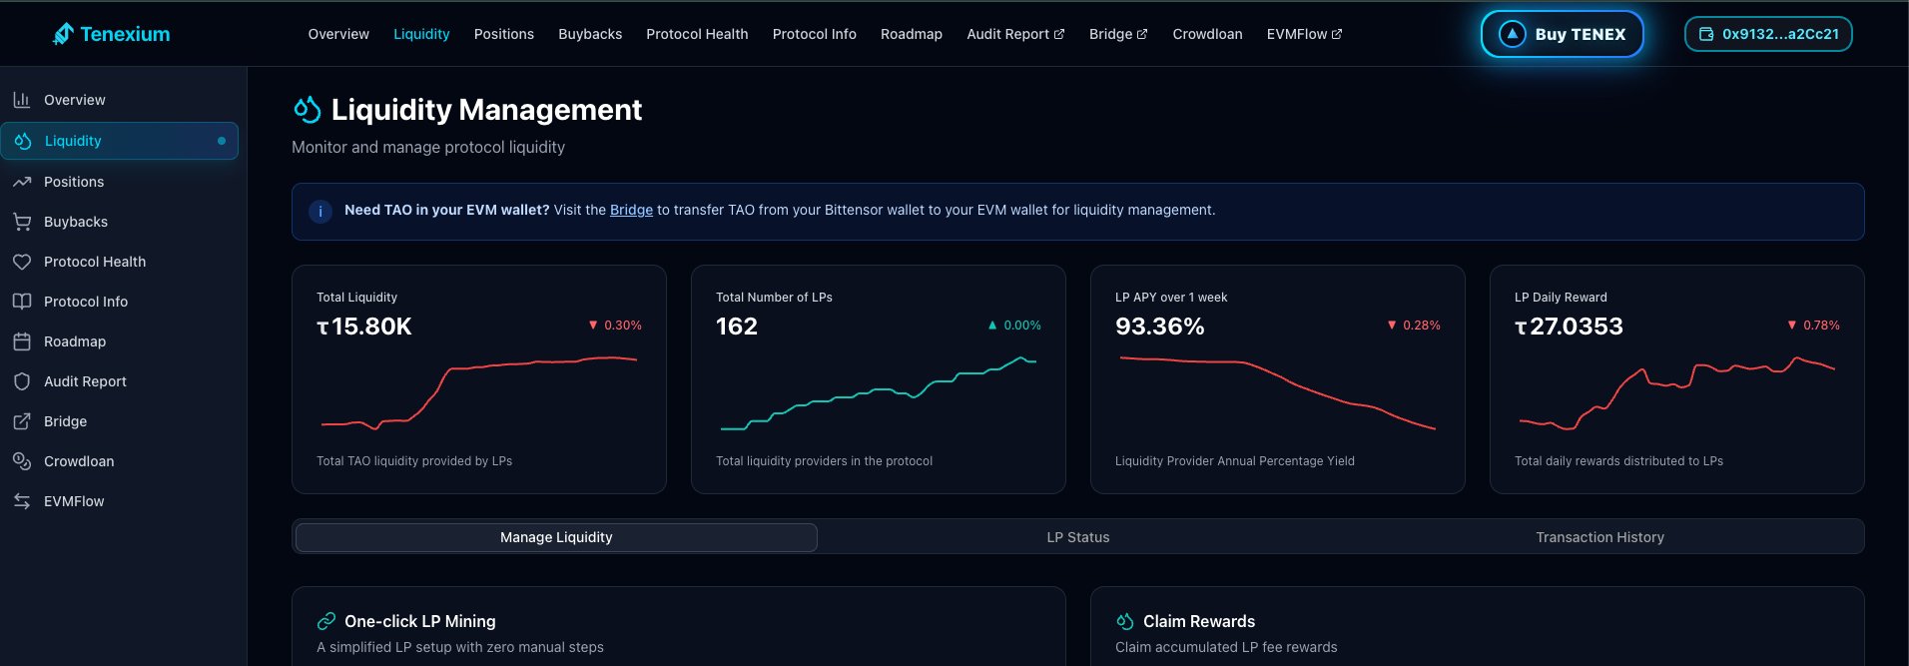Select the Manage Liquidity tab
This screenshot has width=1909, height=666.
click(556, 537)
